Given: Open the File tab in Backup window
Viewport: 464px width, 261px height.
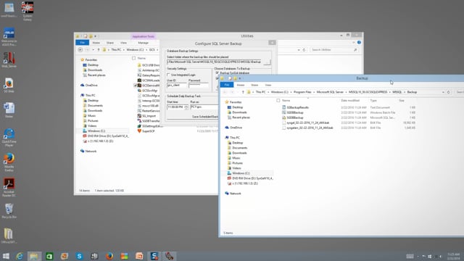Looking at the screenshot, I should tap(227, 85).
